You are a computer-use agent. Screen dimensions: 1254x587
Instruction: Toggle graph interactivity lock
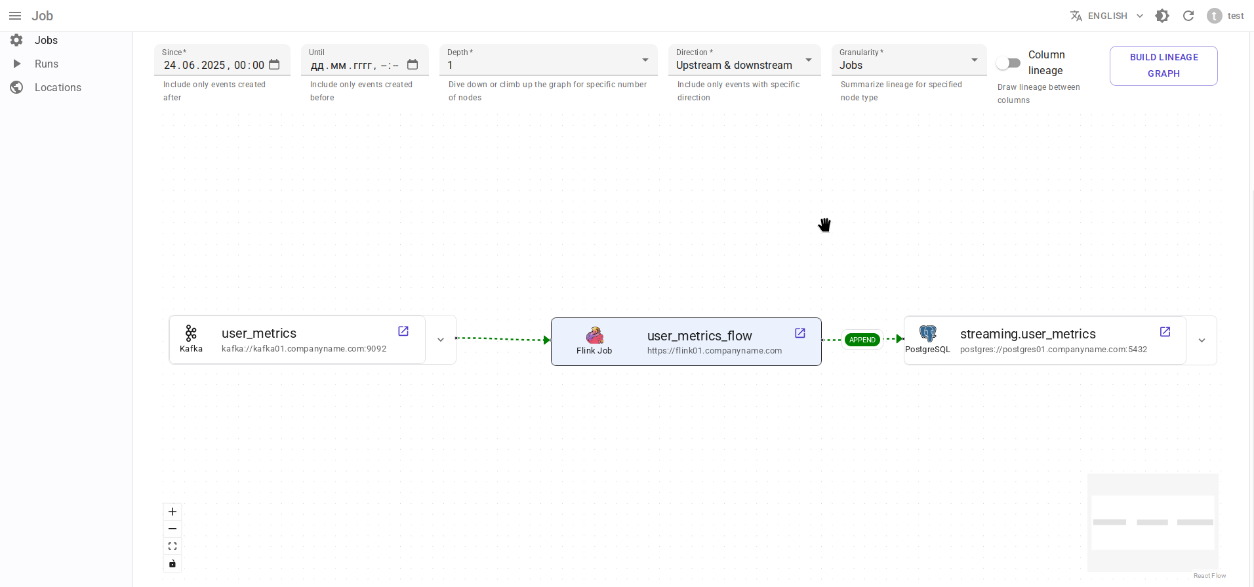(172, 563)
